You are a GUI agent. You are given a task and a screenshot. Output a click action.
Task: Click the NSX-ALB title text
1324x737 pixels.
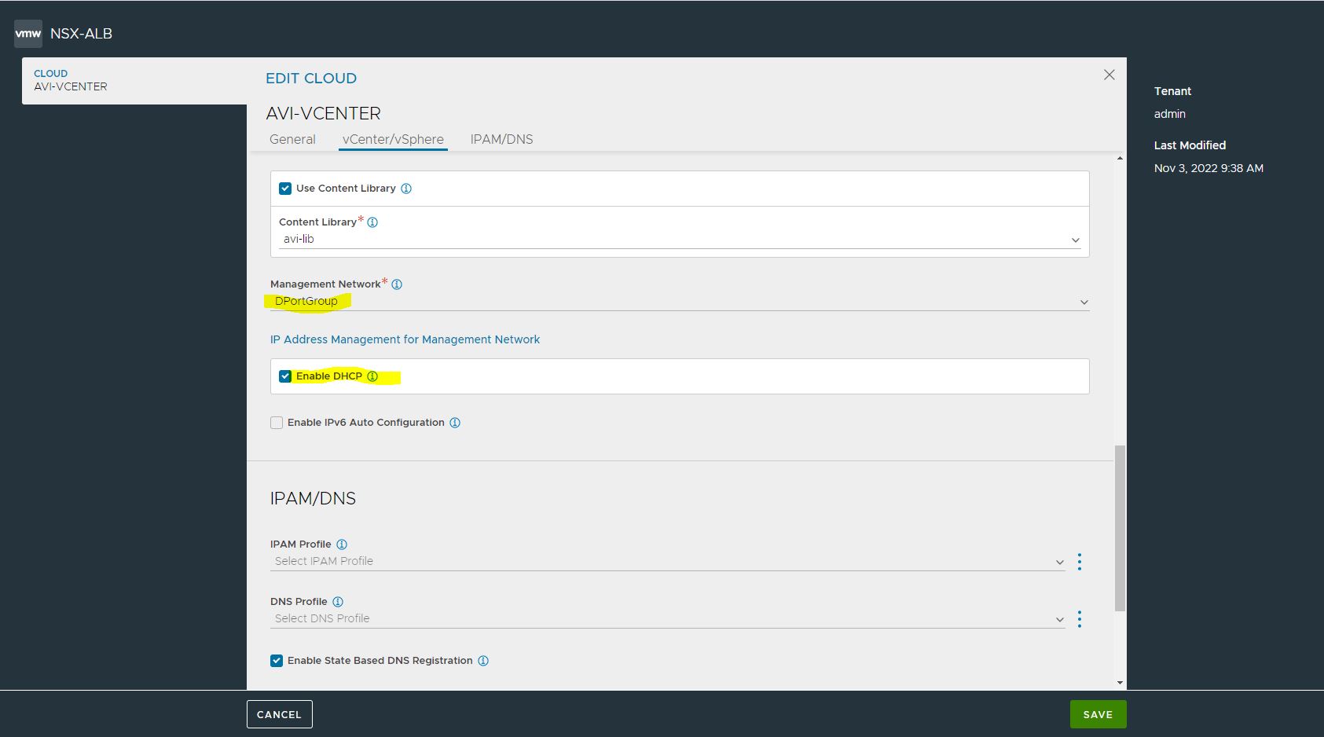click(x=81, y=34)
